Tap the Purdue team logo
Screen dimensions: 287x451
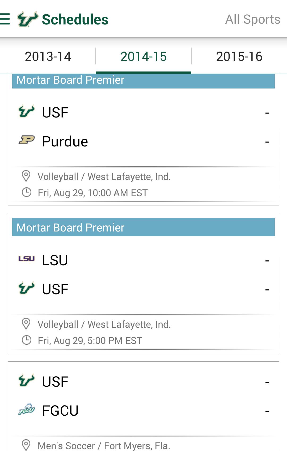tap(27, 140)
